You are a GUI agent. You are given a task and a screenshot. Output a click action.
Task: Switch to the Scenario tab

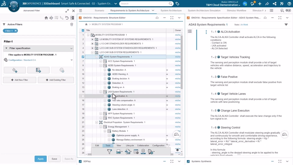[x=99, y=10]
